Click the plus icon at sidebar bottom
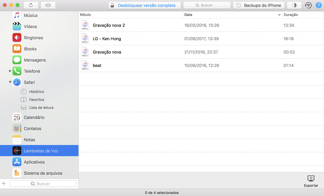Image resolution: width=324 pixels, height=196 pixels. click(4, 183)
